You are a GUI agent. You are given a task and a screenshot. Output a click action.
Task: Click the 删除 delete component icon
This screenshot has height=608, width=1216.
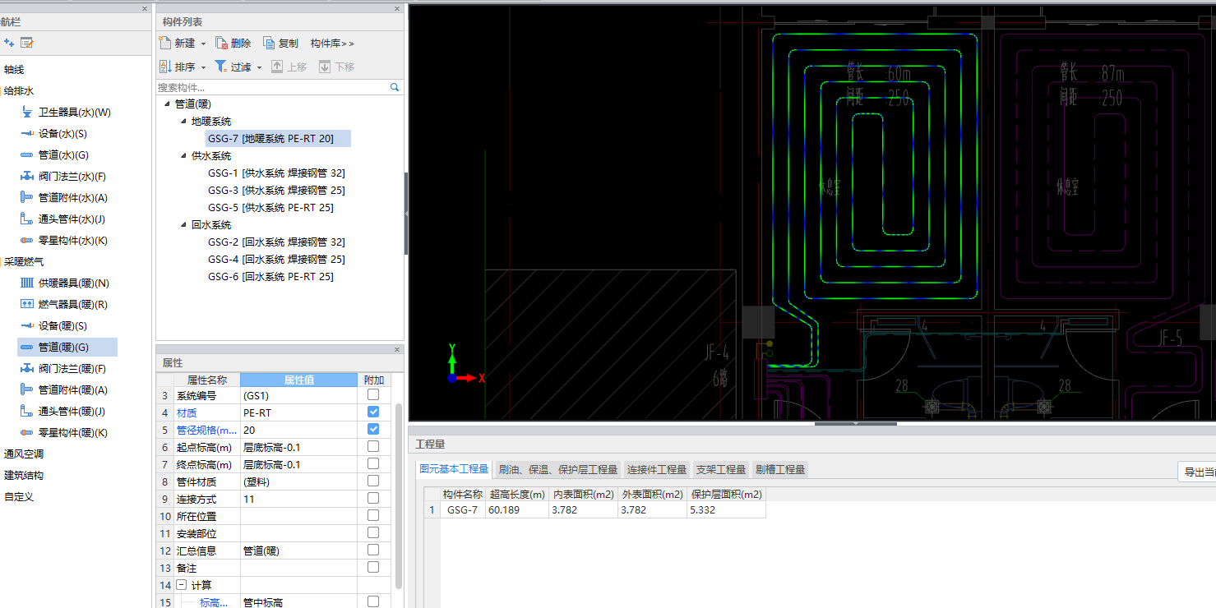pos(221,44)
